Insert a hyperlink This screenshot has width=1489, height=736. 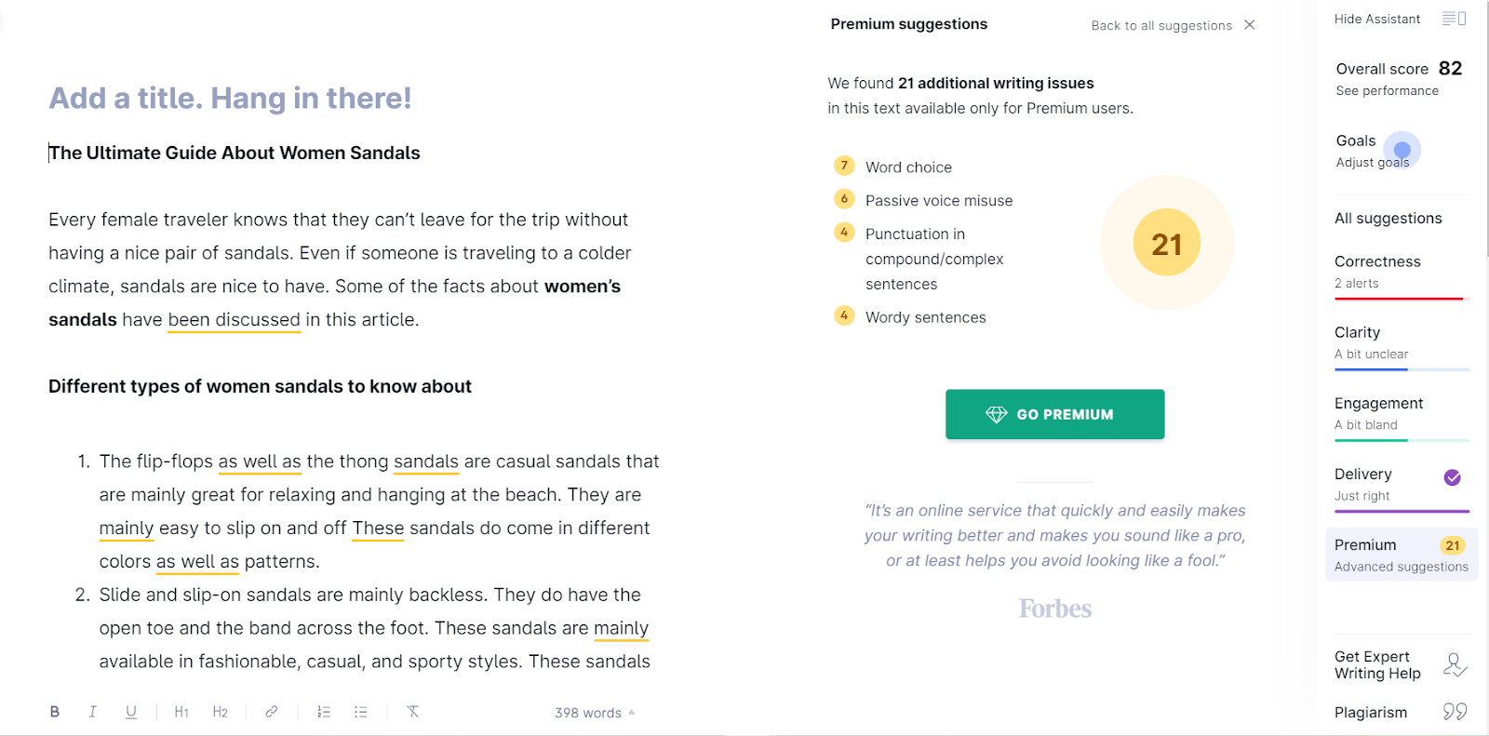pos(271,712)
